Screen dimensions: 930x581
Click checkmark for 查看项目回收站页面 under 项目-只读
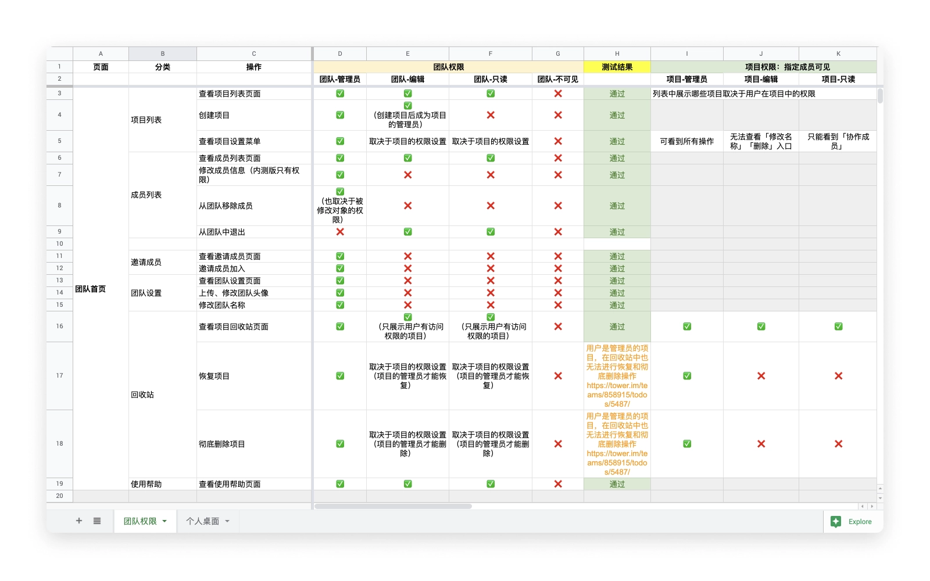pyautogui.click(x=838, y=327)
